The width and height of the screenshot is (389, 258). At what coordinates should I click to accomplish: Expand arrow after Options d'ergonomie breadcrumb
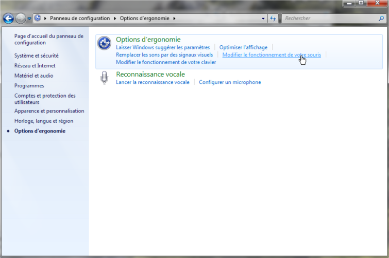pos(174,19)
